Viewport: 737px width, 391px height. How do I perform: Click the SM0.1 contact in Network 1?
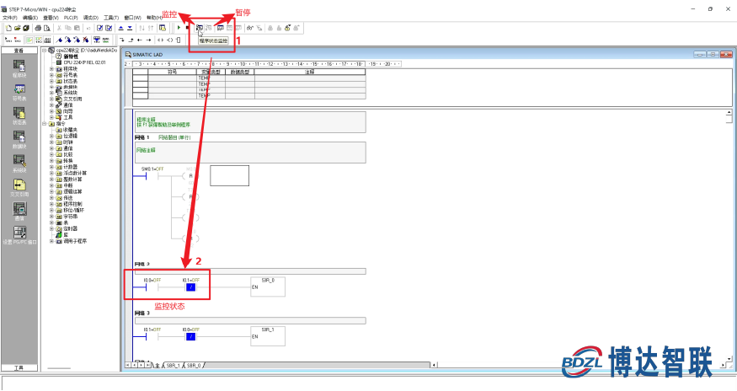(x=152, y=176)
